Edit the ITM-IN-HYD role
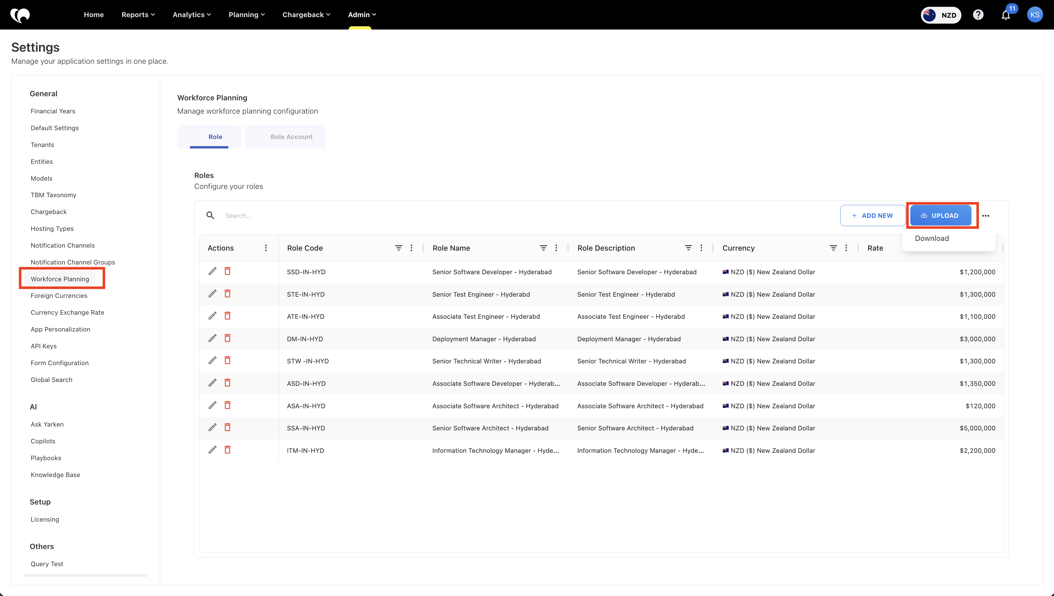Viewport: 1054px width, 596px height. tap(212, 450)
